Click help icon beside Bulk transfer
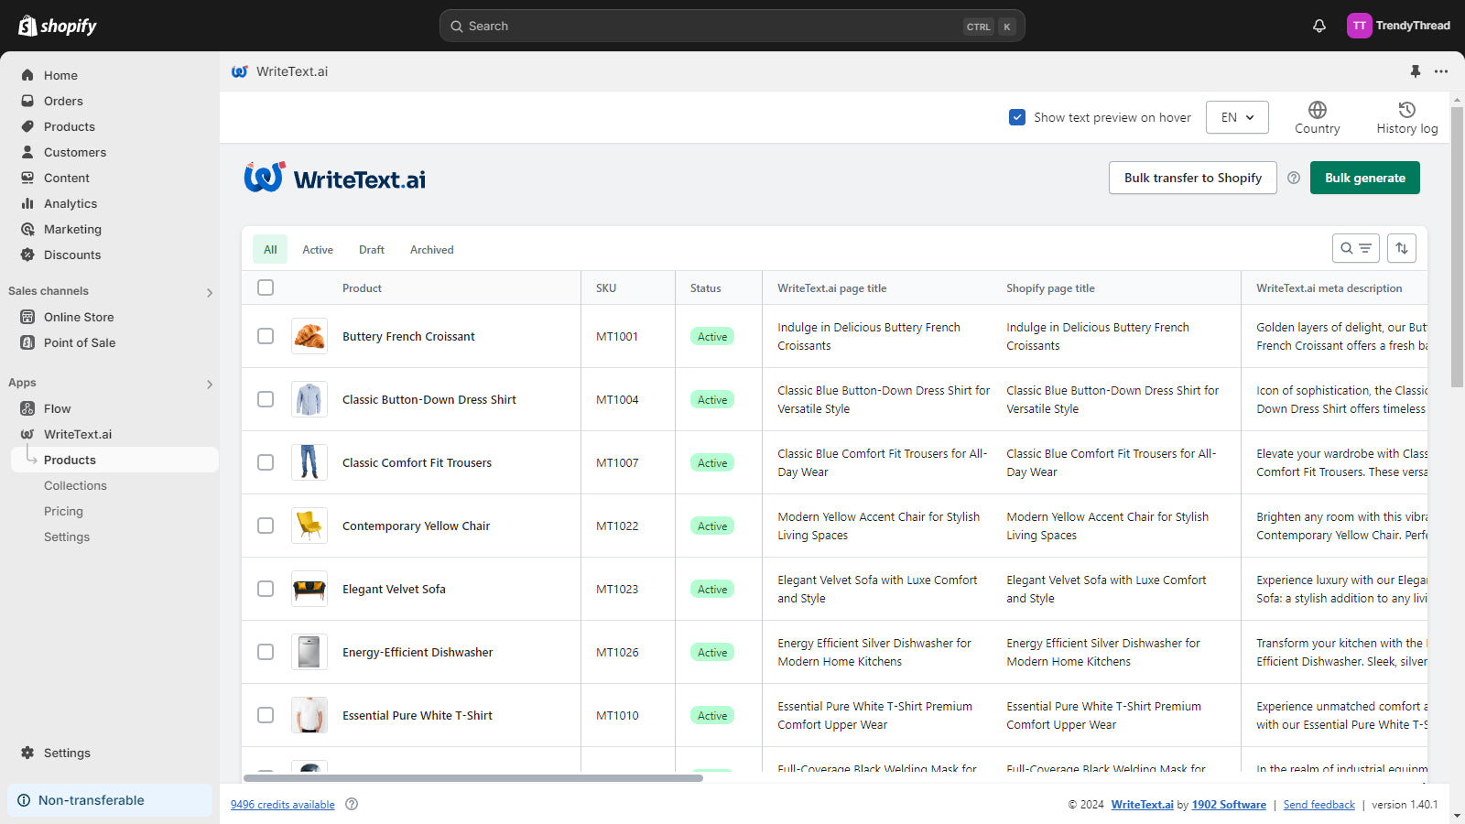This screenshot has width=1465, height=824. point(1294,178)
